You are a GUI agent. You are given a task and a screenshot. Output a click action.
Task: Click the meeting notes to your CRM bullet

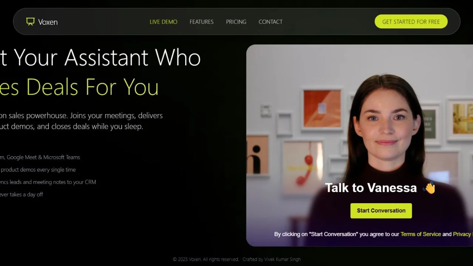coord(48,182)
